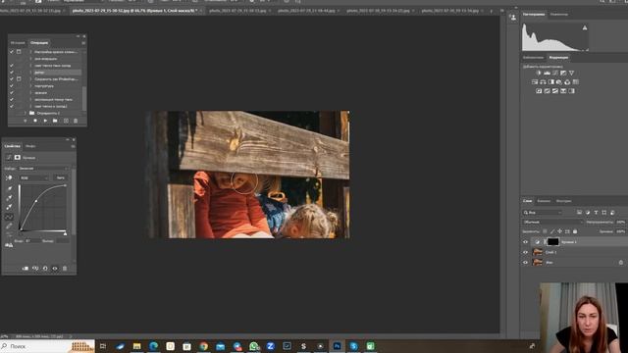Open the layer kind filter dropdown
628x353 pixels.
(x=543, y=213)
